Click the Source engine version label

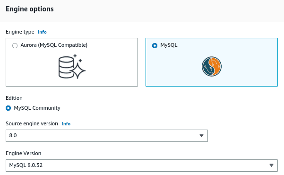click(32, 123)
